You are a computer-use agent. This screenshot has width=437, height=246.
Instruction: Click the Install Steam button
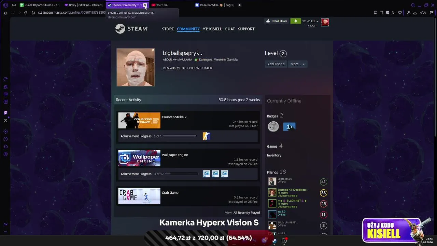pos(277,21)
